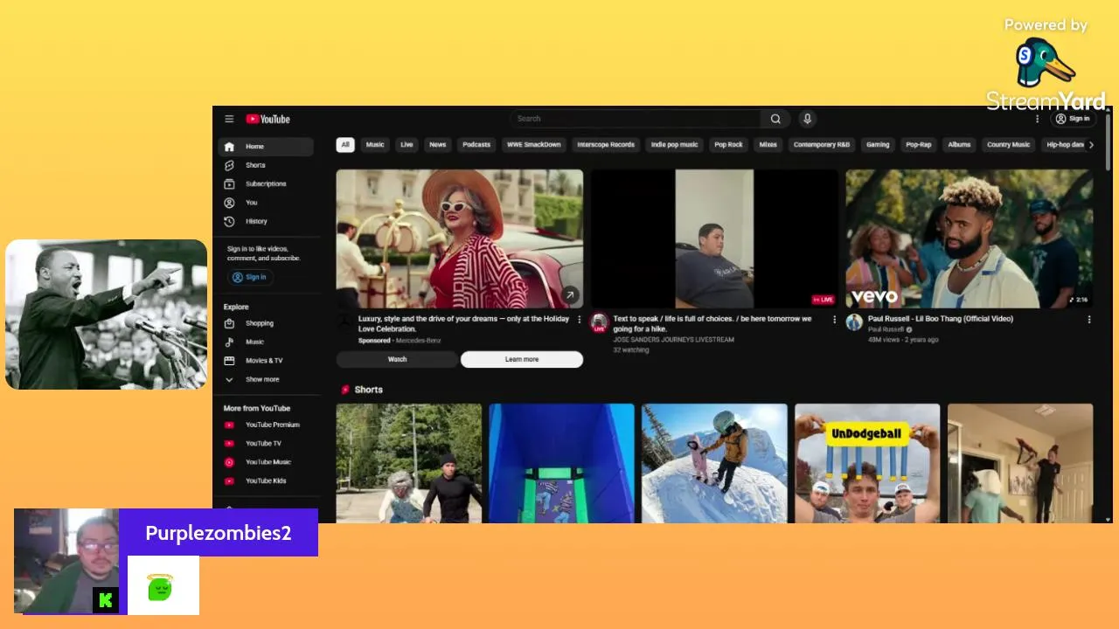Click the Watch button on the ad
This screenshot has height=629, width=1119.
coord(397,359)
